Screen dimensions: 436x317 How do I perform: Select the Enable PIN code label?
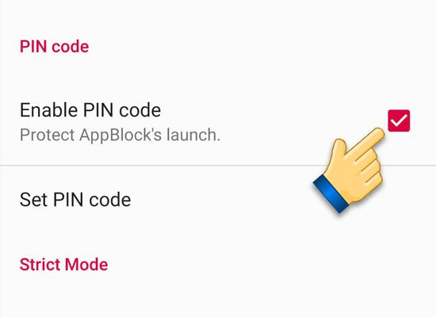tap(90, 110)
